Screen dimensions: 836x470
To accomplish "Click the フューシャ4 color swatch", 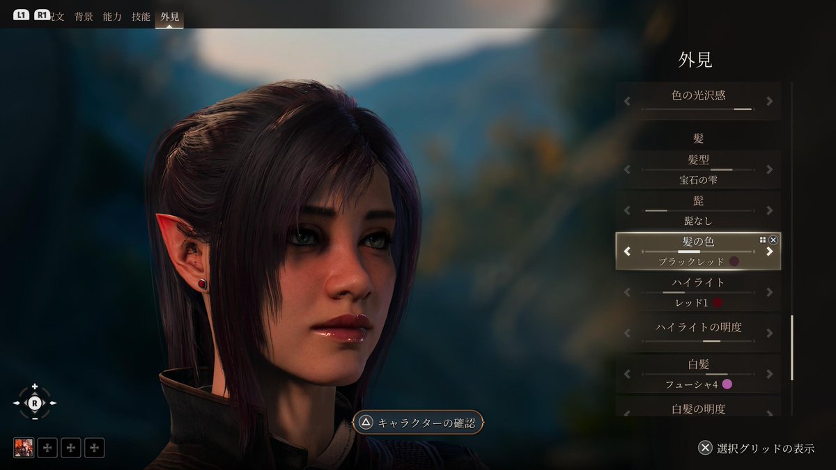I will (x=727, y=384).
